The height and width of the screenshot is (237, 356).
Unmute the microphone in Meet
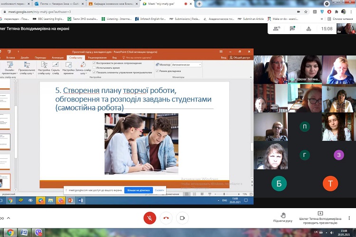(x=150, y=218)
